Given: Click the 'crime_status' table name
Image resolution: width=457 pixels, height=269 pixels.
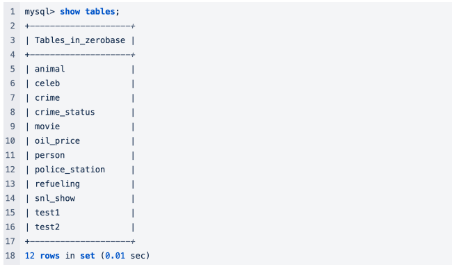Looking at the screenshot, I should [x=65, y=112].
